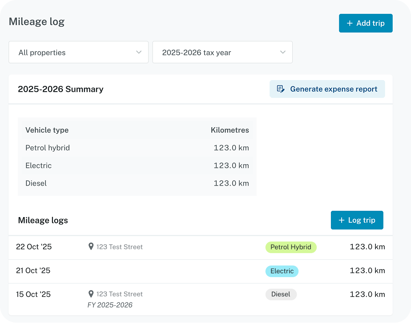The image size is (411, 323).
Task: Select the location pin beside 123 Test Street
Action: [x=91, y=246]
